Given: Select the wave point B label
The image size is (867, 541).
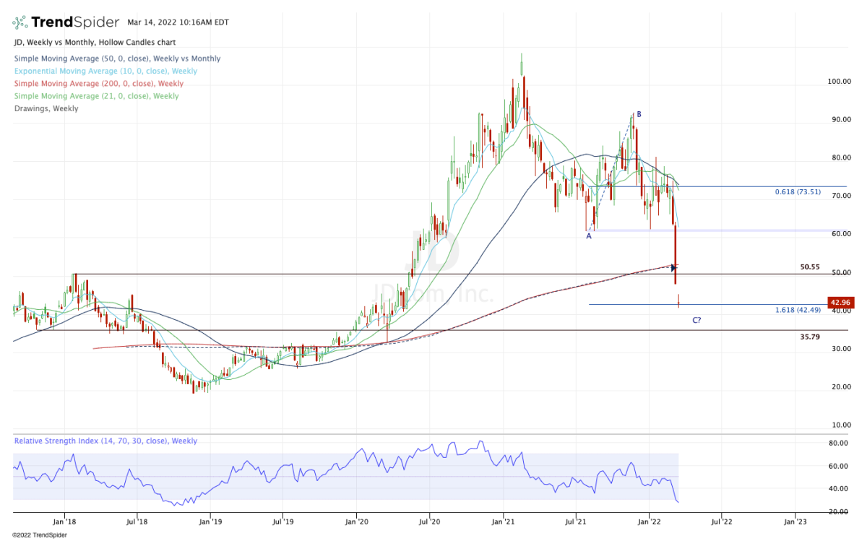Looking at the screenshot, I should 639,114.
